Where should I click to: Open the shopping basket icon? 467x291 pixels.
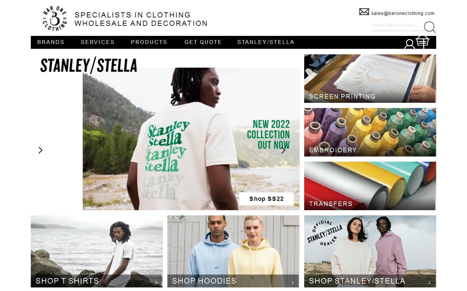(x=423, y=42)
